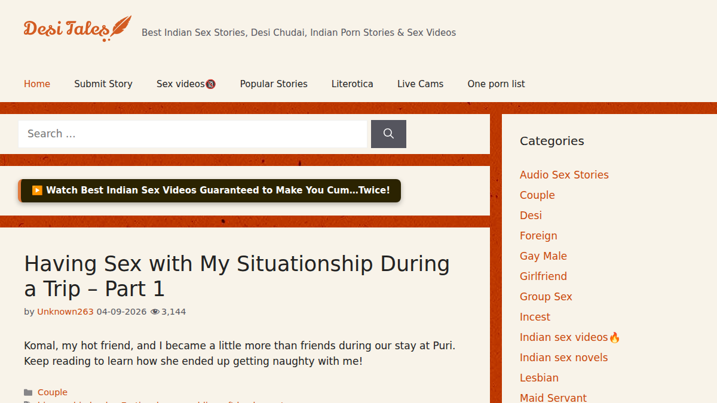Open the Couple category under the story
Image resolution: width=717 pixels, height=403 pixels.
coord(53,392)
